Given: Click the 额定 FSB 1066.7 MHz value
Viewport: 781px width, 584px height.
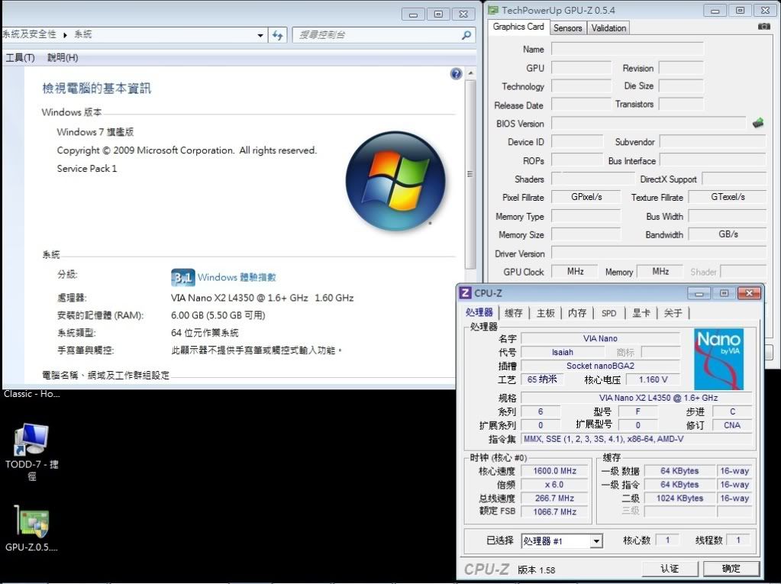Looking at the screenshot, I should (554, 511).
